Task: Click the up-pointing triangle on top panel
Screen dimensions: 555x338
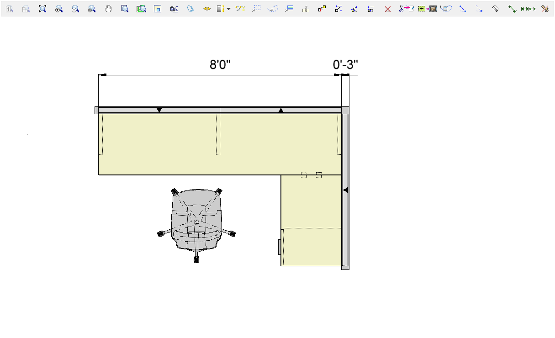Action: 281,110
